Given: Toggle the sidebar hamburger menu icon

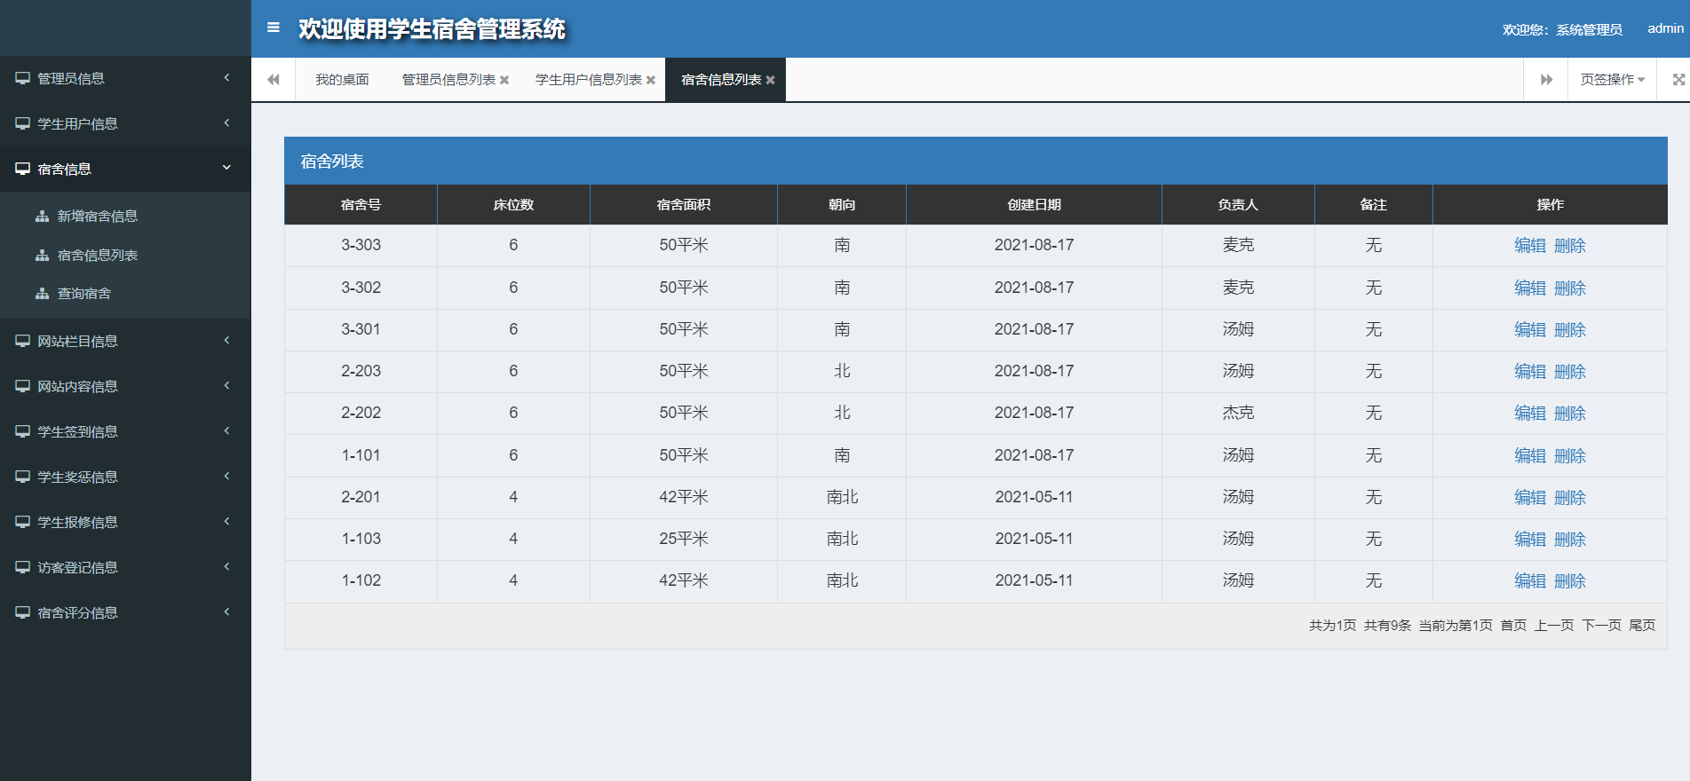Looking at the screenshot, I should point(274,28).
